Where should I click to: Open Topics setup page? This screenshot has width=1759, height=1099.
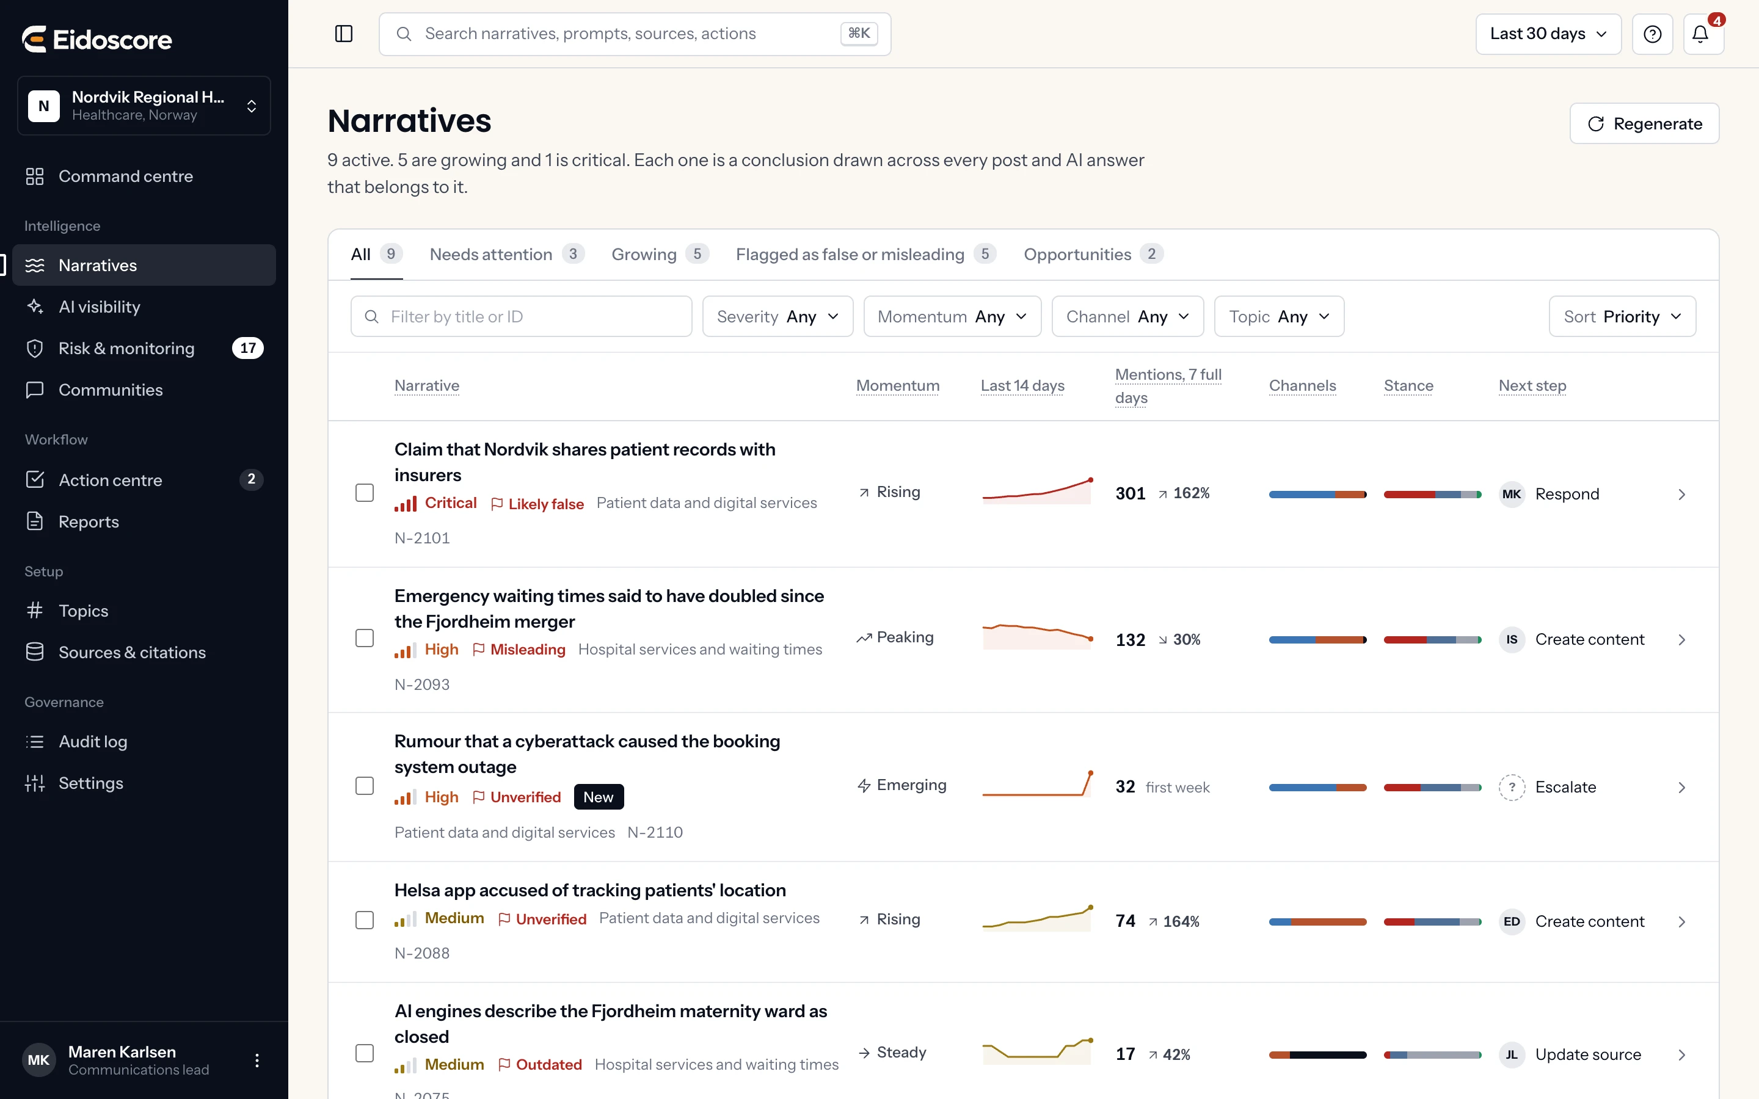(144, 611)
